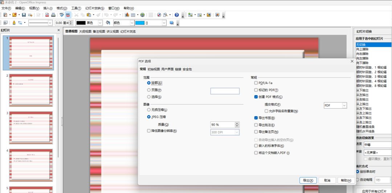Viewport: 392px width, 193px height.
Task: Click the Hyperlink globe icon
Action: pyautogui.click(x=142, y=15)
